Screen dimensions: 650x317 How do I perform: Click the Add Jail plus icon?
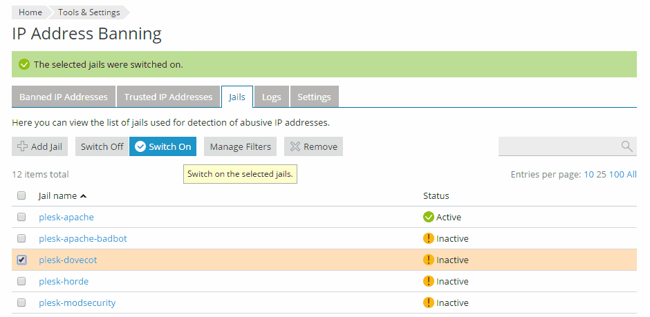click(22, 146)
